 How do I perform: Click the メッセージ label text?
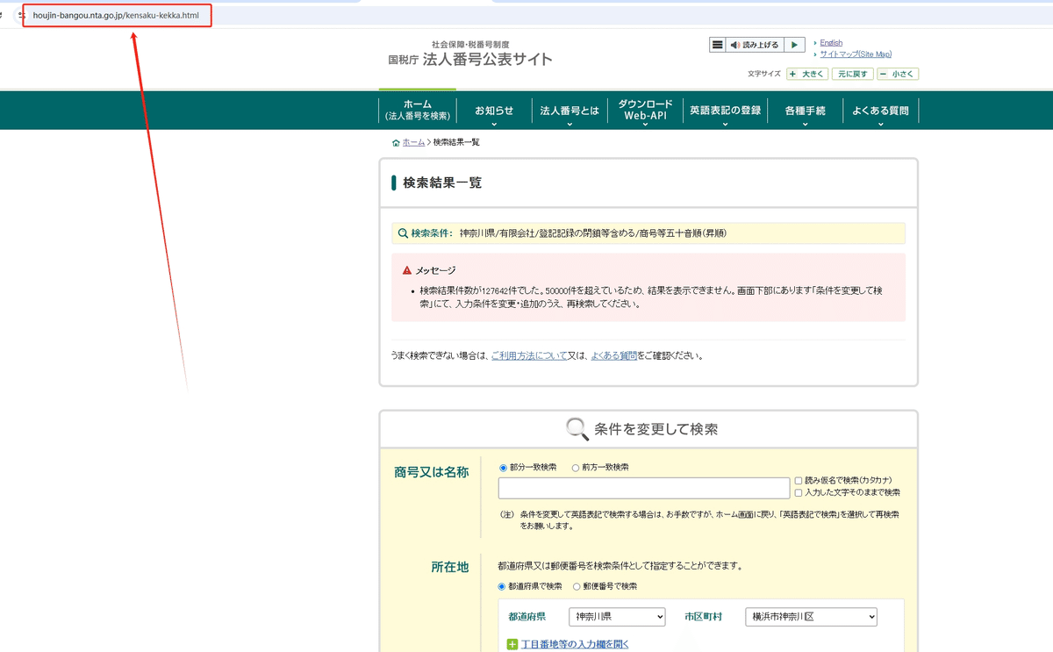point(435,270)
